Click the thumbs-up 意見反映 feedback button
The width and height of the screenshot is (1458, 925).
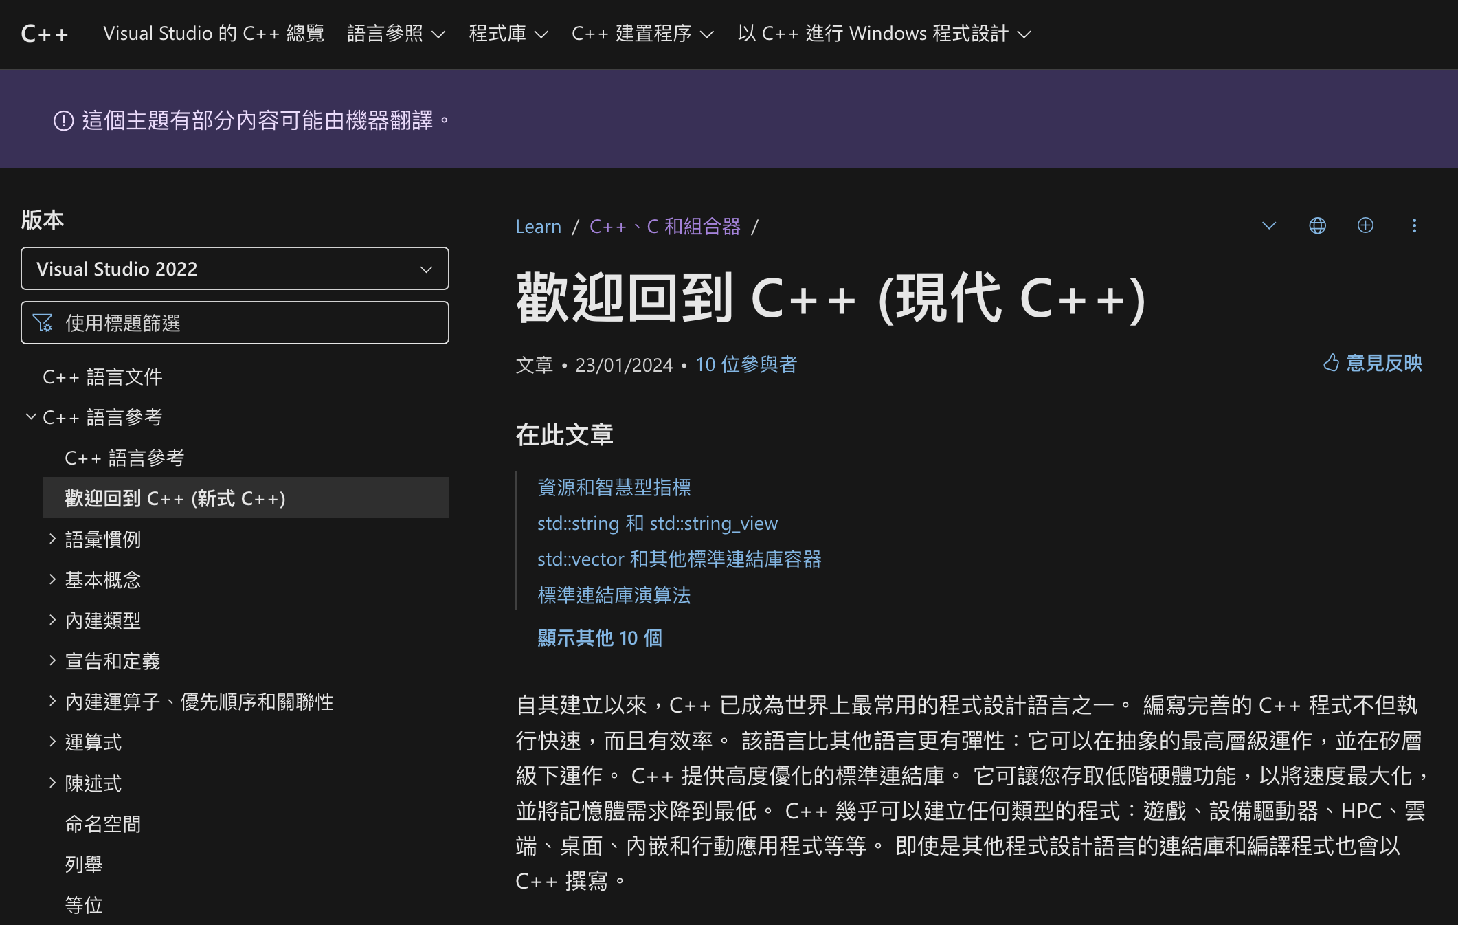click(x=1372, y=363)
